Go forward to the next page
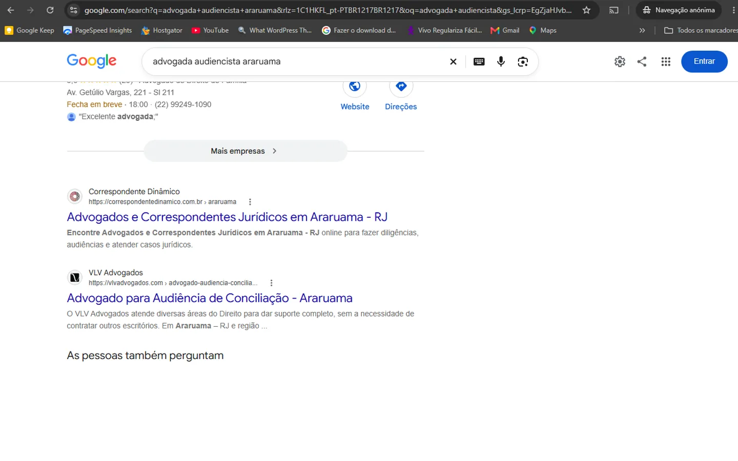This screenshot has width=738, height=461. 30,10
